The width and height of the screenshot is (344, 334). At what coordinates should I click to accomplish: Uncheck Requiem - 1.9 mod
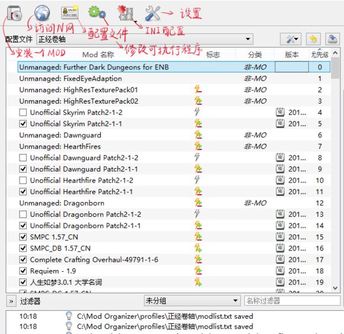coord(23,271)
